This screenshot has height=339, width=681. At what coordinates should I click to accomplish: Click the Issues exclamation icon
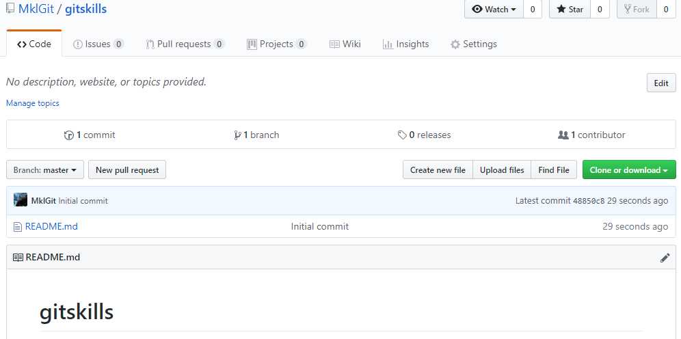point(78,44)
